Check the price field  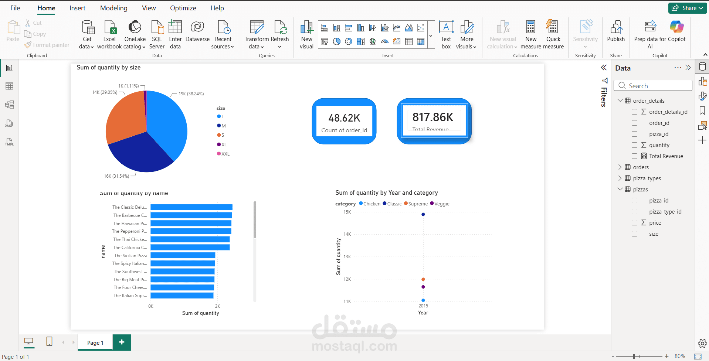pyautogui.click(x=634, y=223)
